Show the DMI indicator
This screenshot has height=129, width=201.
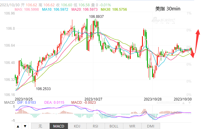click(x=151, y=126)
